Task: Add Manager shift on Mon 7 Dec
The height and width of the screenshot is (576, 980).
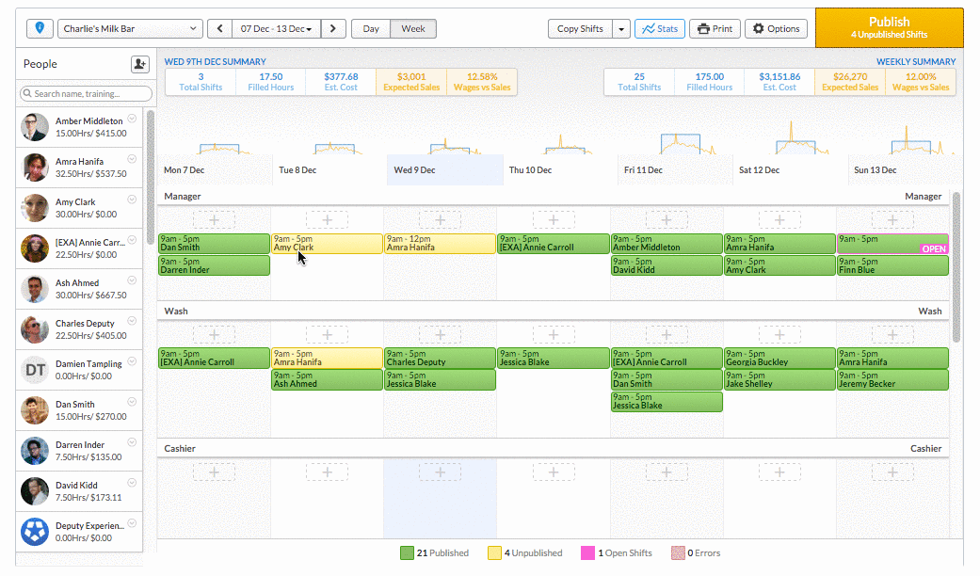Action: point(214,219)
